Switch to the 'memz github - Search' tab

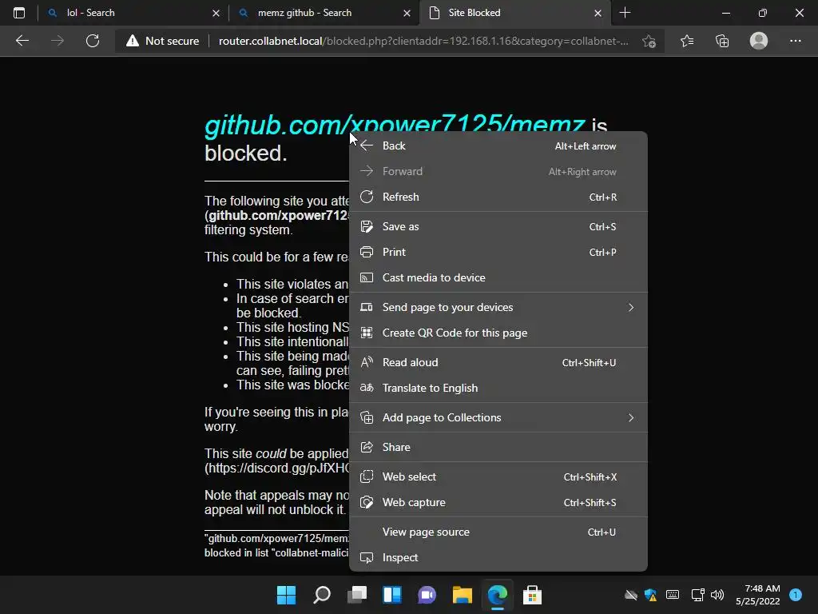tap(324, 13)
